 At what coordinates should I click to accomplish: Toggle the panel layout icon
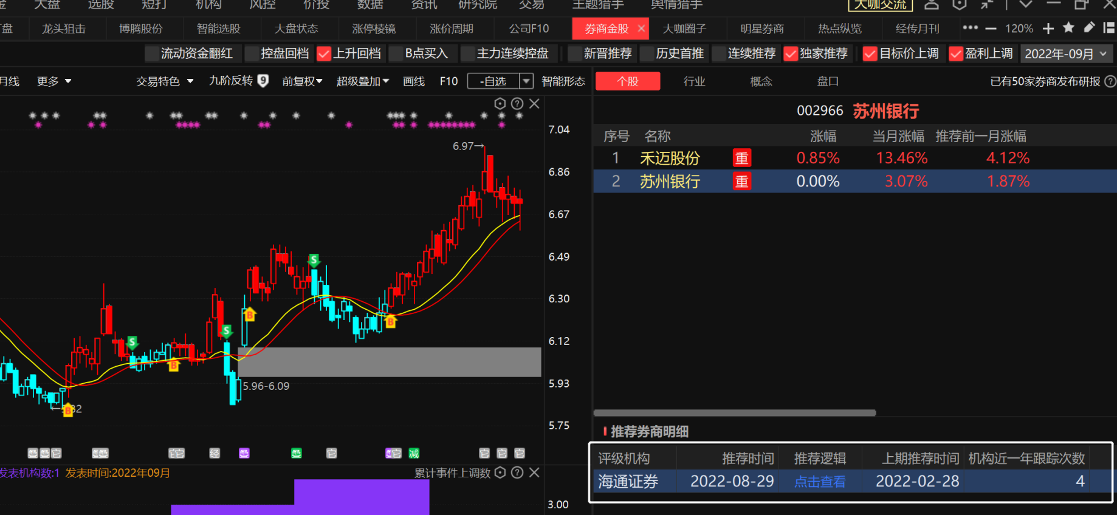coord(1109,28)
